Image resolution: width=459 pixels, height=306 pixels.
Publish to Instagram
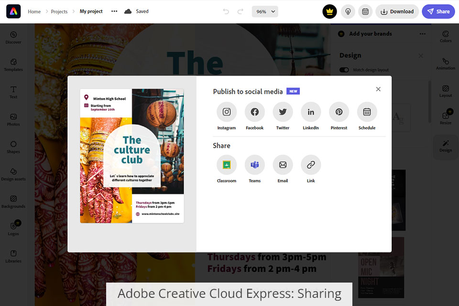(x=226, y=112)
